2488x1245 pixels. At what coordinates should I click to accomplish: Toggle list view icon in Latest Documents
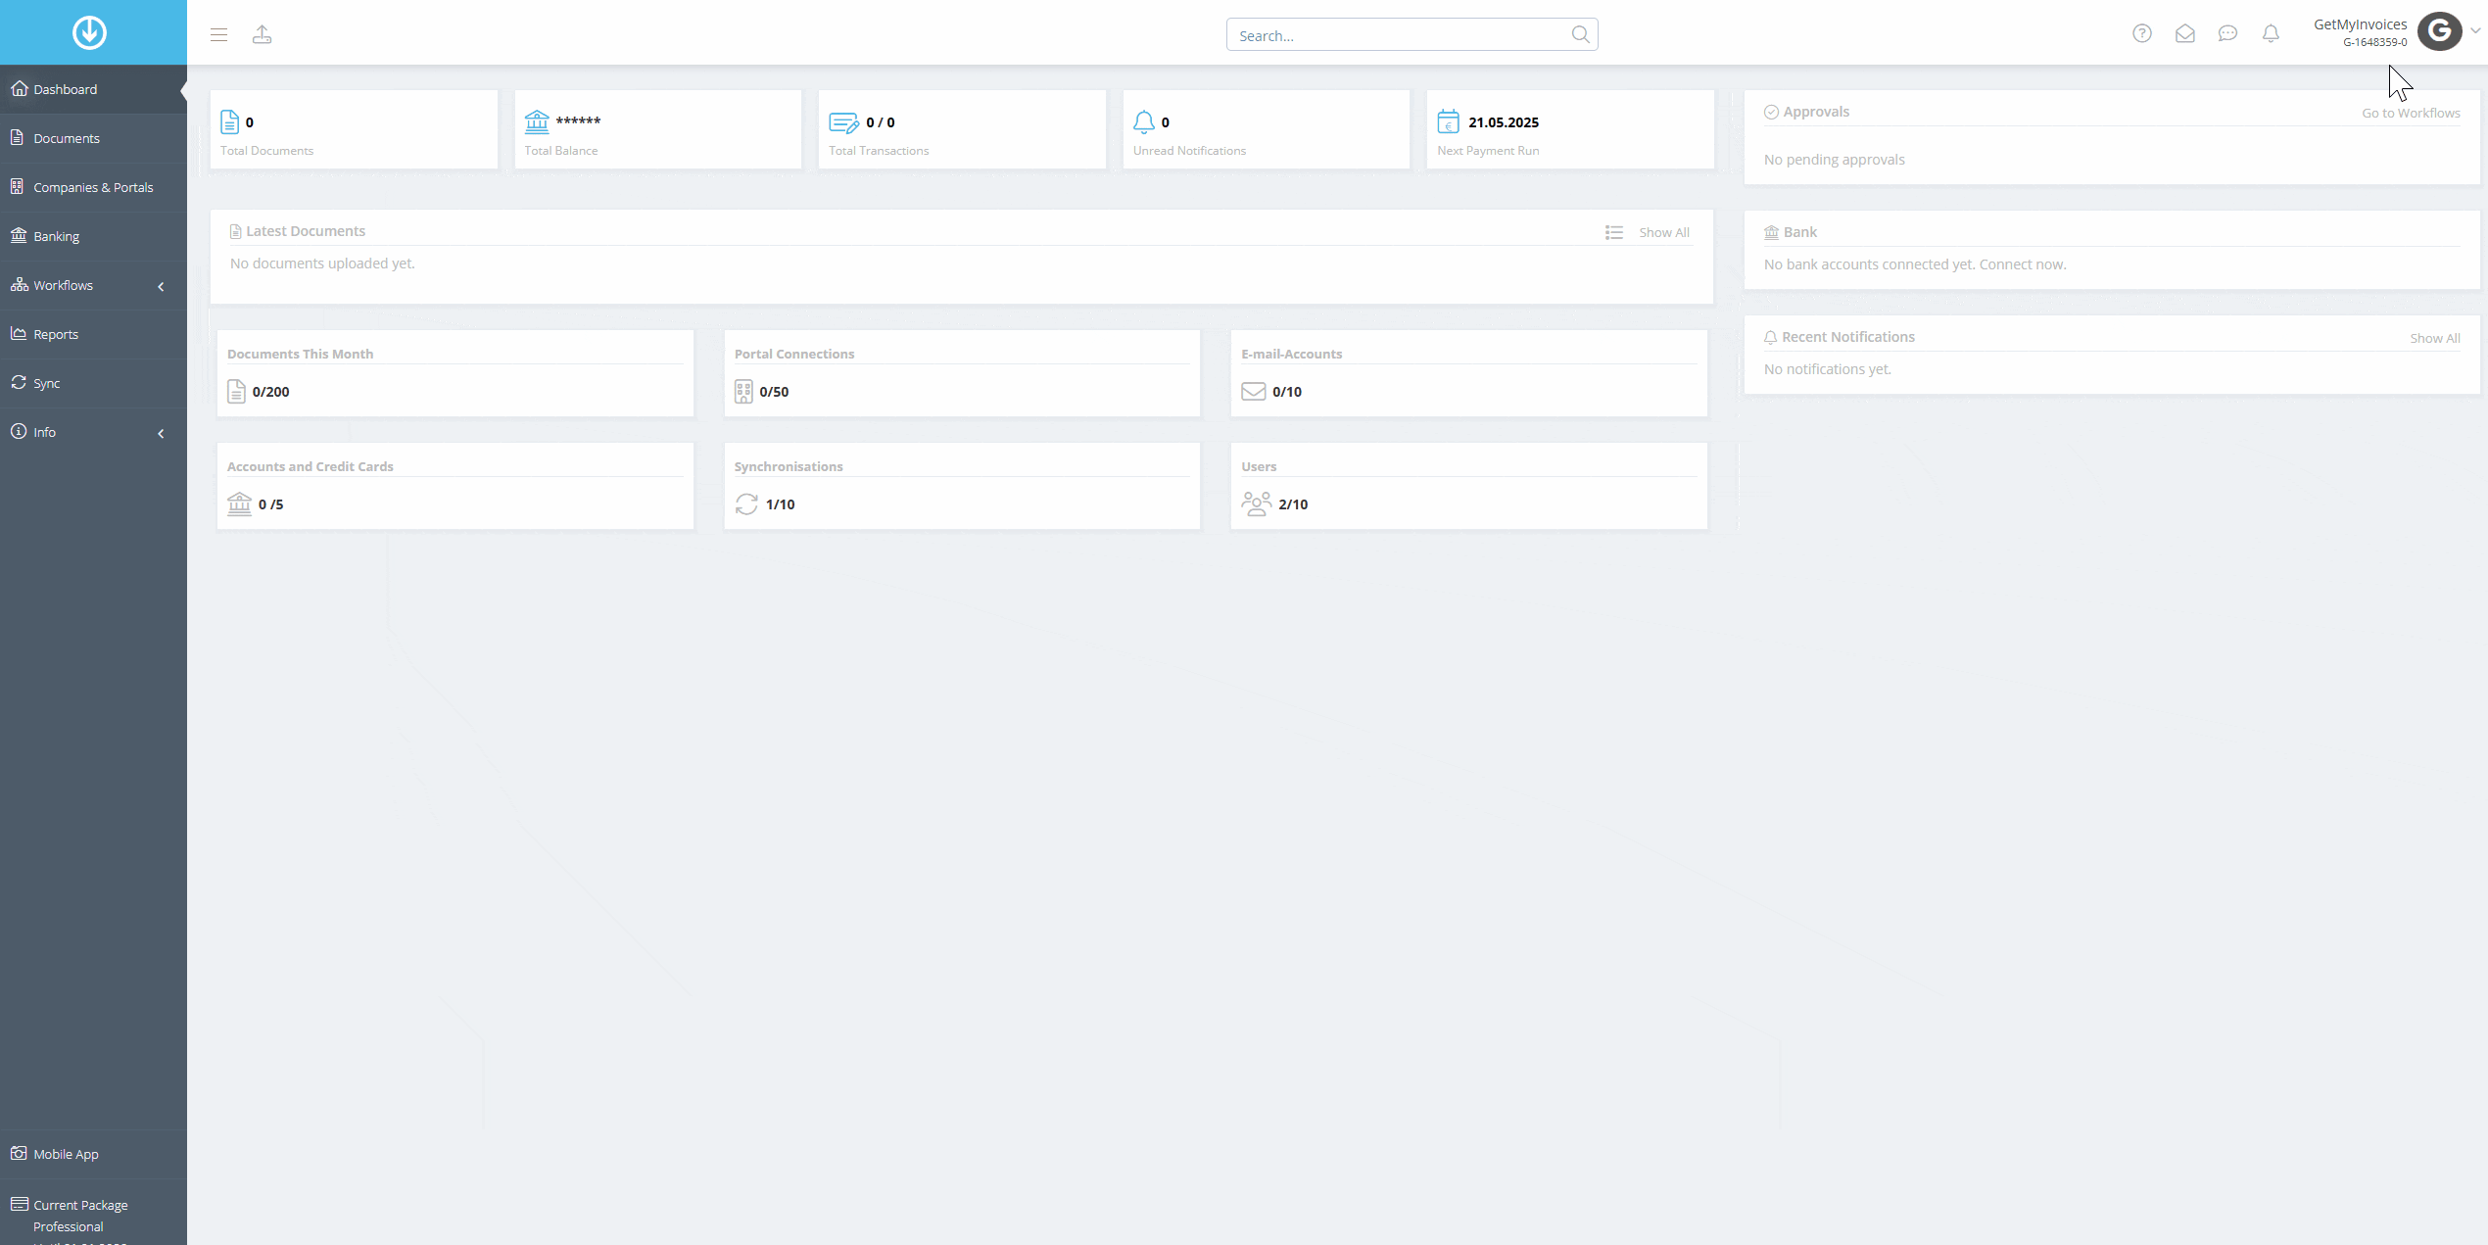pyautogui.click(x=1614, y=232)
